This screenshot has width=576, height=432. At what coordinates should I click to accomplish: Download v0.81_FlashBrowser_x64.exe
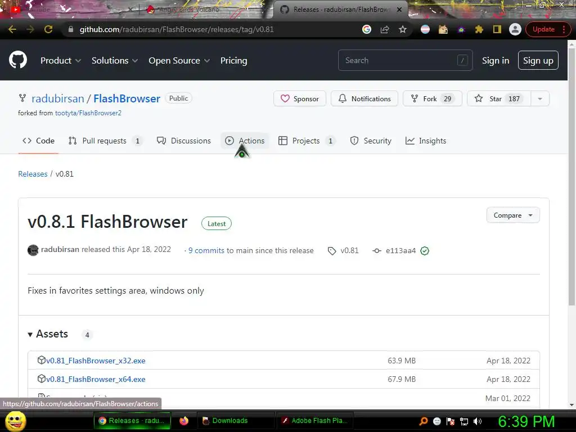(x=96, y=379)
